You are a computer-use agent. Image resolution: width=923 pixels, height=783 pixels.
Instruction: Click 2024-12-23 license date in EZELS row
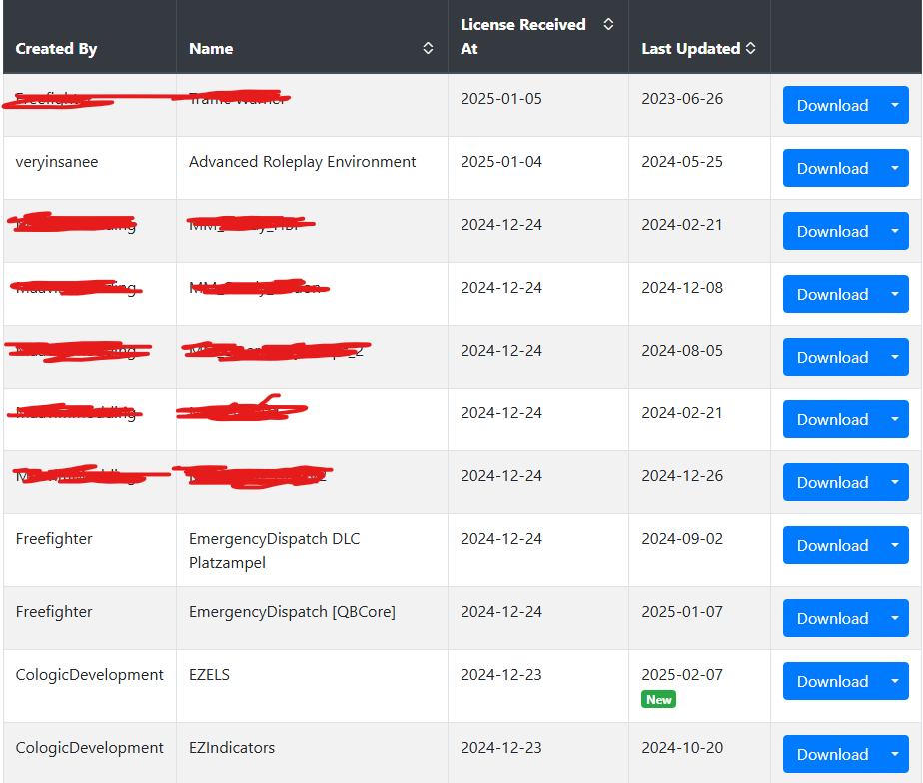(500, 675)
